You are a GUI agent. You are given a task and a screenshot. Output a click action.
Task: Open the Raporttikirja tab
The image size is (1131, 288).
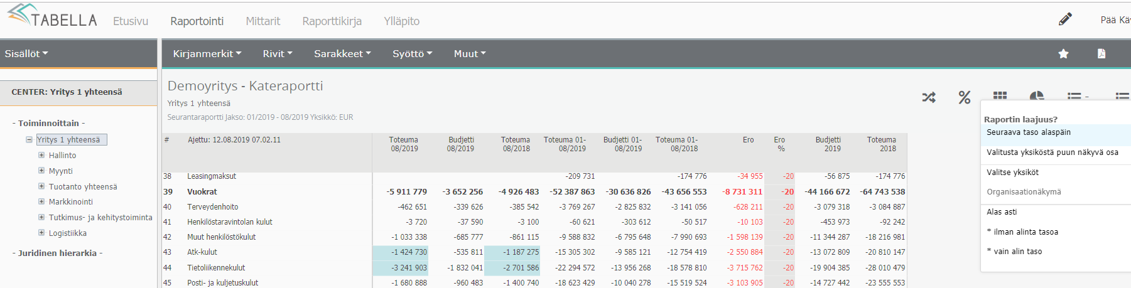pos(332,21)
